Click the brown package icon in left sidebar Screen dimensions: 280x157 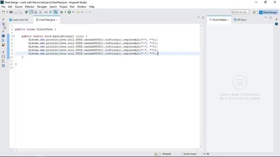(3, 44)
